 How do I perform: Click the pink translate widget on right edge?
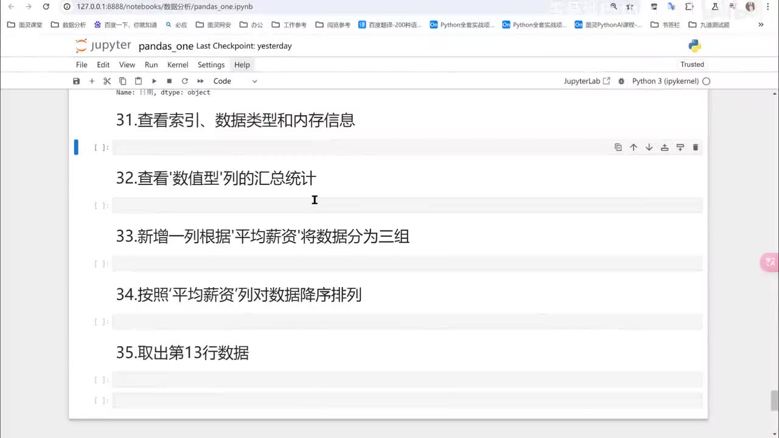coord(770,262)
